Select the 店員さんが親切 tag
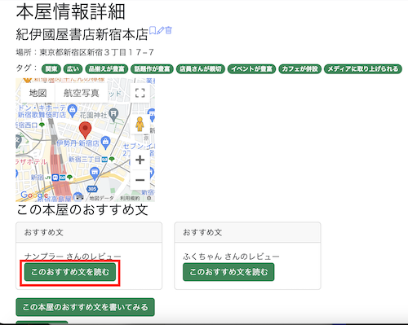This screenshot has width=408, height=325. [x=201, y=69]
